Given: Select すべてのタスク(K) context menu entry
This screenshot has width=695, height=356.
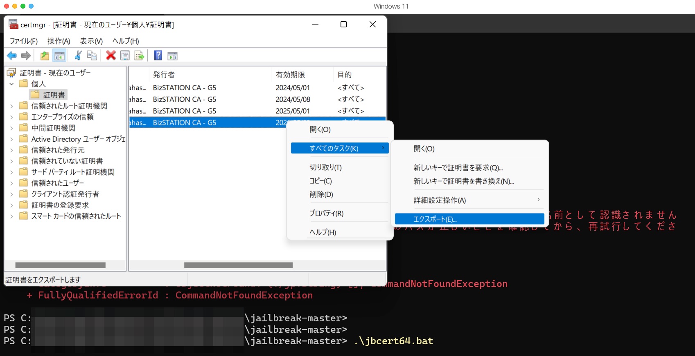Looking at the screenshot, I should click(340, 148).
